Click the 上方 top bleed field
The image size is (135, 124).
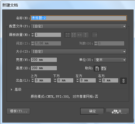(x=43, y=80)
